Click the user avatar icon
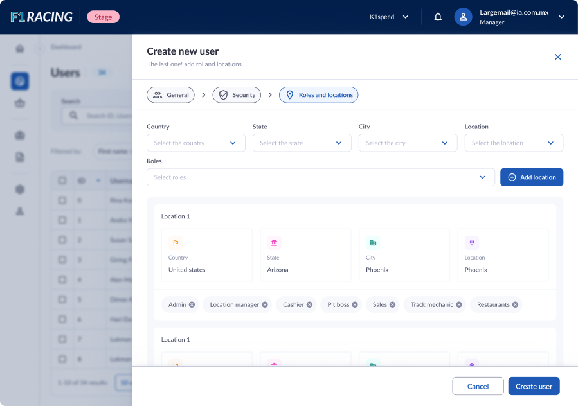The height and width of the screenshot is (406, 578). click(x=463, y=17)
